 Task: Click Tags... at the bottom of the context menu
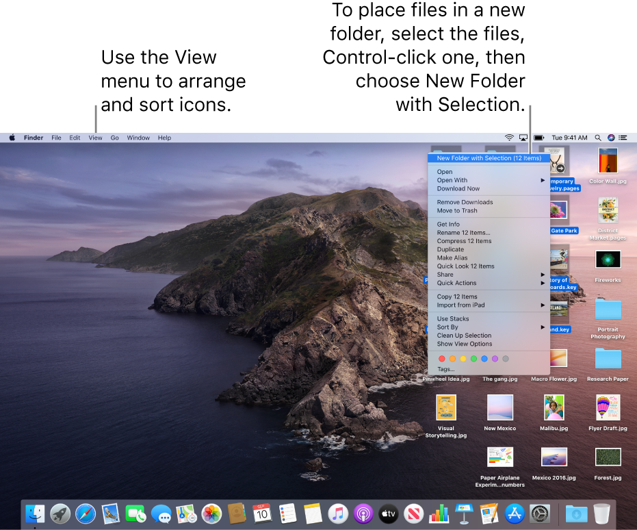(445, 369)
